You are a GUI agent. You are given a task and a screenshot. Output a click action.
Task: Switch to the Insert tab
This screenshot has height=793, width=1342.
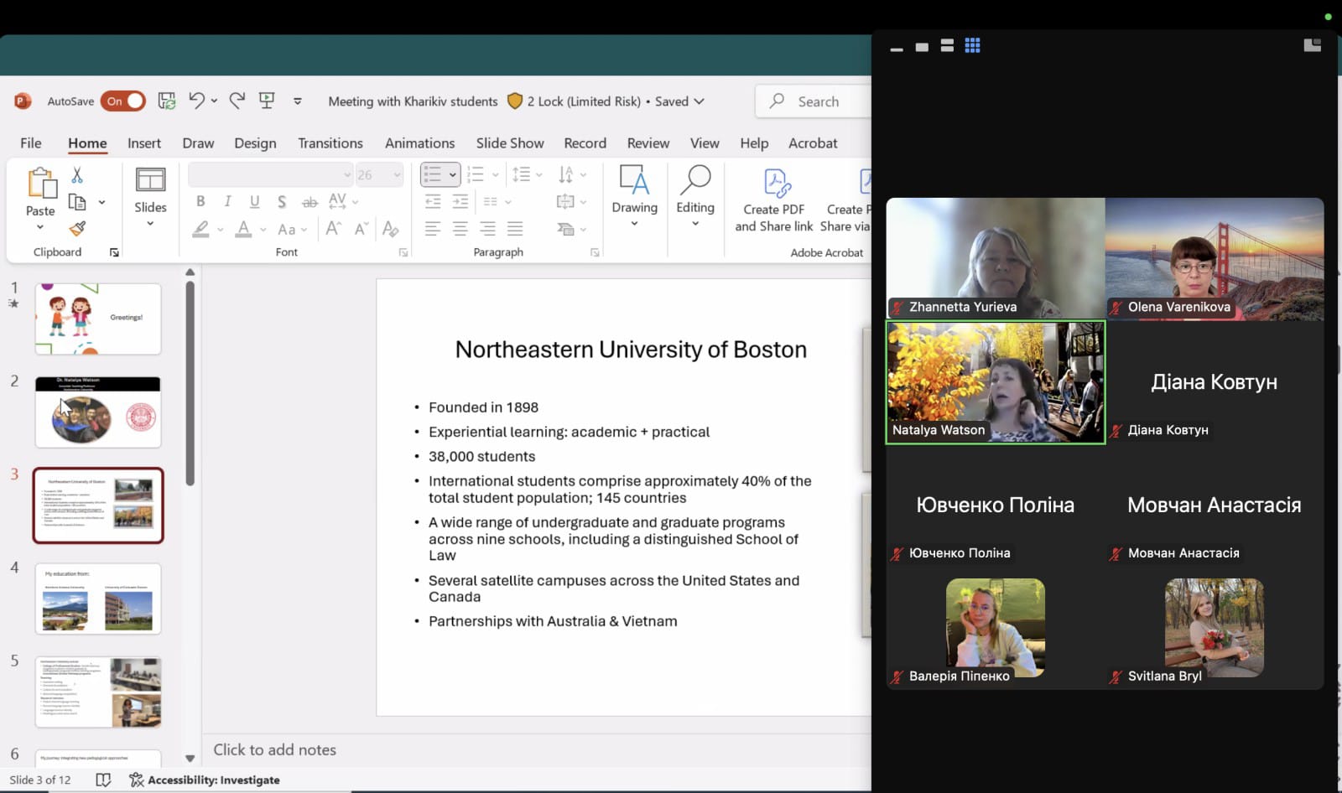[144, 143]
